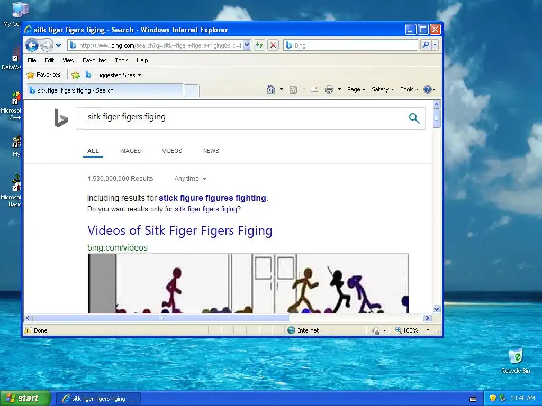Open the Edit menu
This screenshot has width=542, height=406.
pos(49,60)
